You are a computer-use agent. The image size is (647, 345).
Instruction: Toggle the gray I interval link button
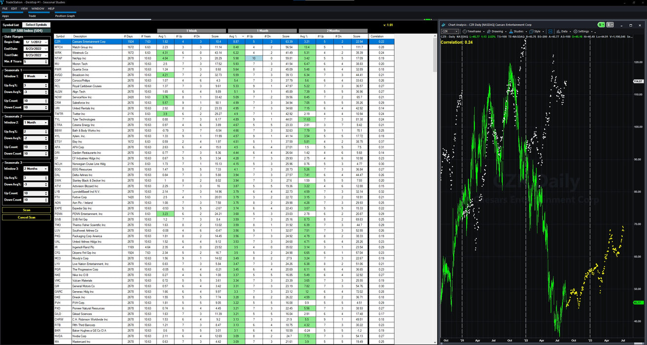pos(610,24)
